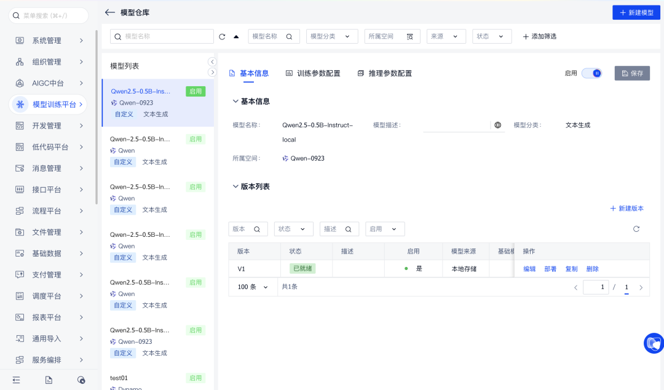The image size is (664, 390).
Task: Open the 流程平台 menu item
Action: pos(49,210)
